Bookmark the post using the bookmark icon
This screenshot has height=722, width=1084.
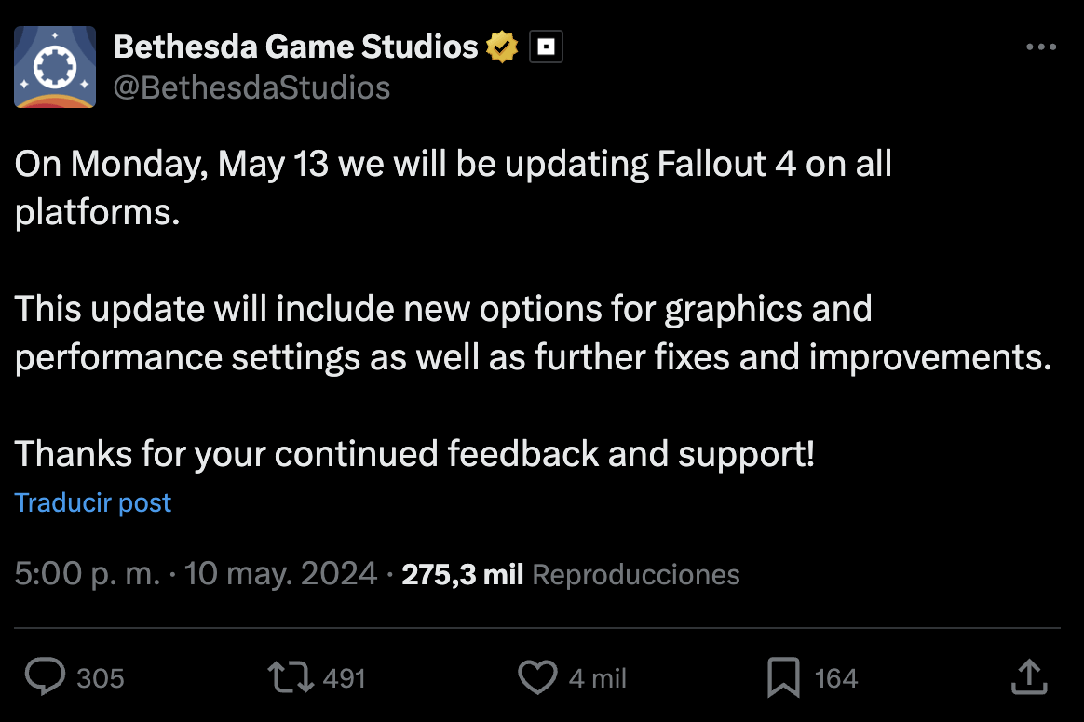pos(783,677)
